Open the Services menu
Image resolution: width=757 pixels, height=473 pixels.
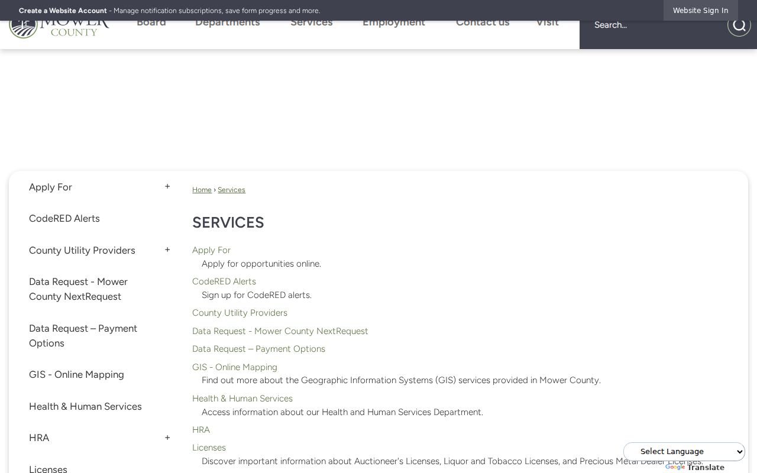click(x=312, y=24)
